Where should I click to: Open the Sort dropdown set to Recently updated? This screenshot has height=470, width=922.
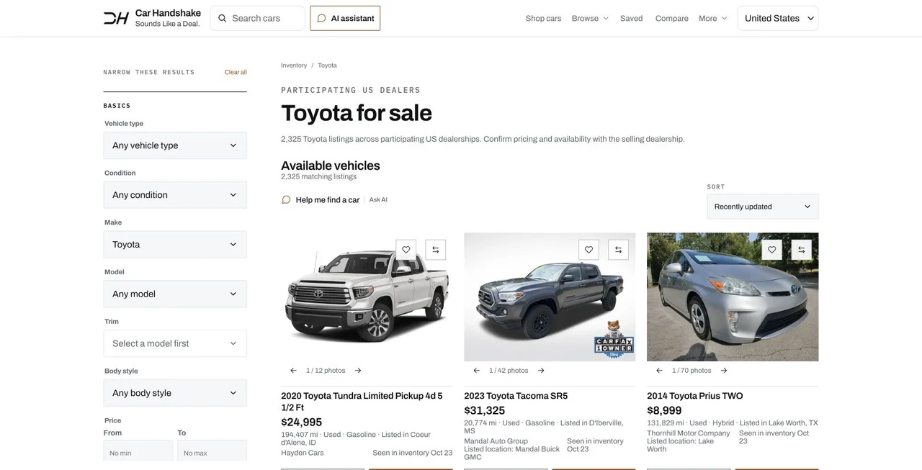763,207
